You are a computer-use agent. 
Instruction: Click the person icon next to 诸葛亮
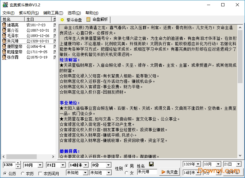[4, 25]
